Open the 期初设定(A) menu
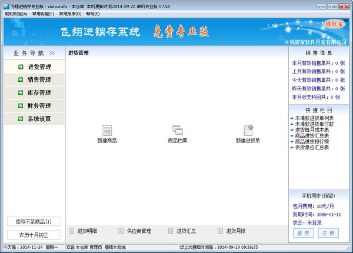The height and width of the screenshot is (253, 353). [x=16, y=14]
